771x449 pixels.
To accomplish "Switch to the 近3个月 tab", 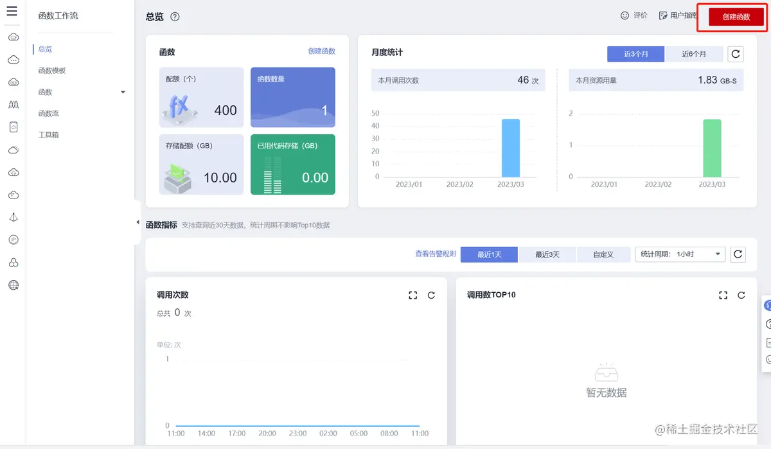I will (635, 54).
